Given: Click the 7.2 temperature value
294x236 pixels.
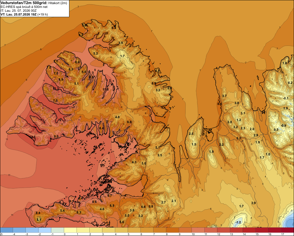Looking at the screenshot, I should click(49, 67).
